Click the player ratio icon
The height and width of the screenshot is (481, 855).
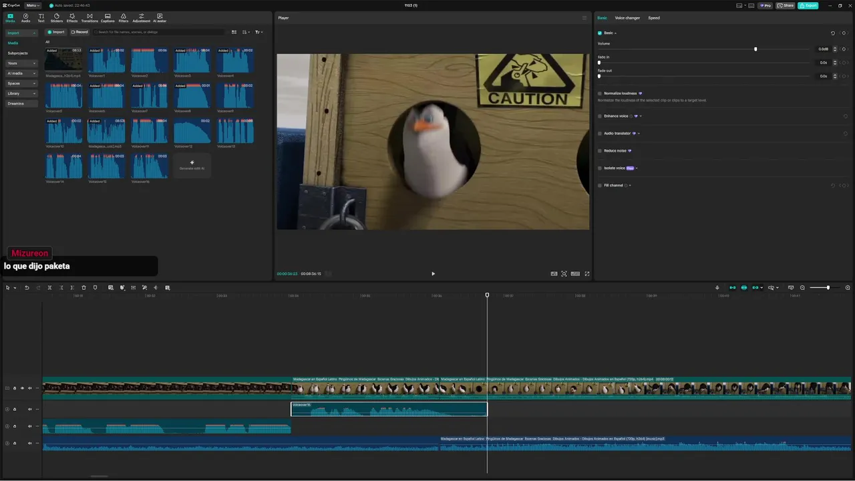click(575, 273)
